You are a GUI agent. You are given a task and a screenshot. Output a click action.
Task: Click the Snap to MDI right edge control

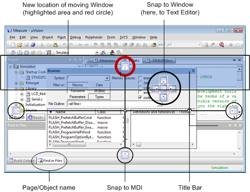coord(234,111)
